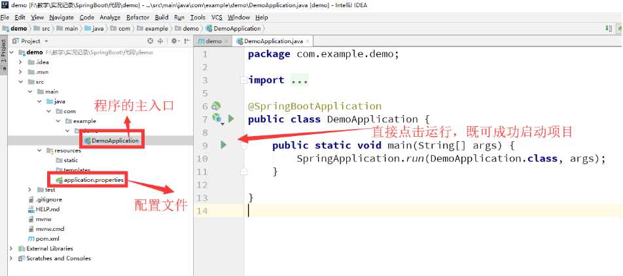Image resolution: width=623 pixels, height=276 pixels.
Task: Click main breadcrumb in navigation bar
Action: coord(67,28)
